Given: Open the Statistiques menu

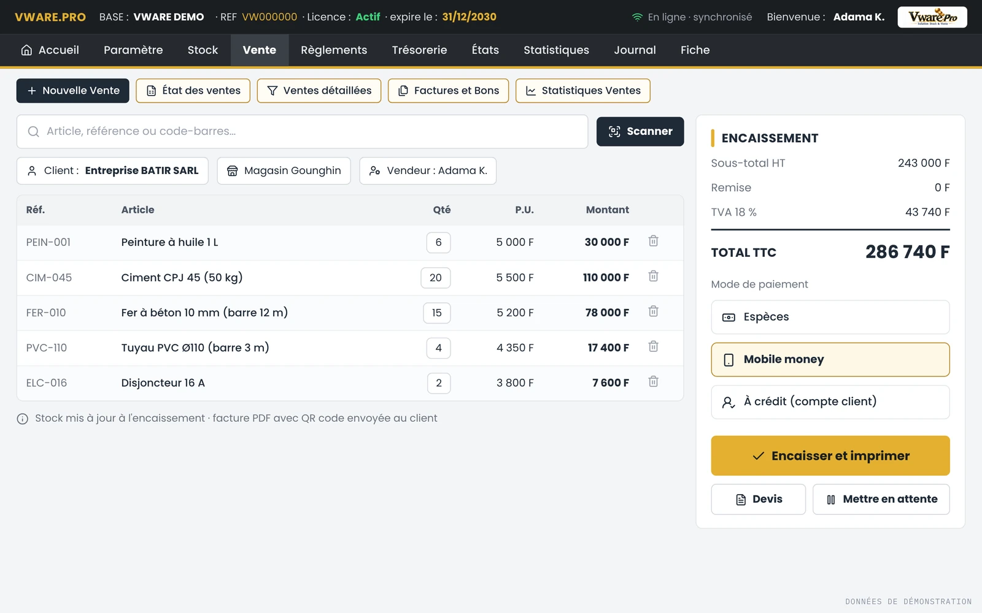Looking at the screenshot, I should 556,50.
